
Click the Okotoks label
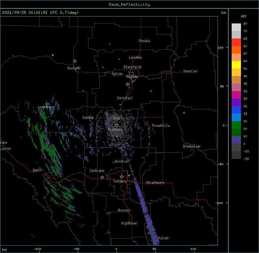click(x=124, y=210)
